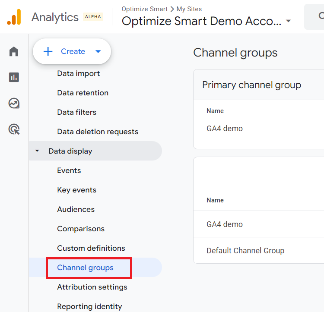This screenshot has height=312, width=324.
Task: Open Optimize Smart Demo Account property picker
Action: tap(206, 21)
